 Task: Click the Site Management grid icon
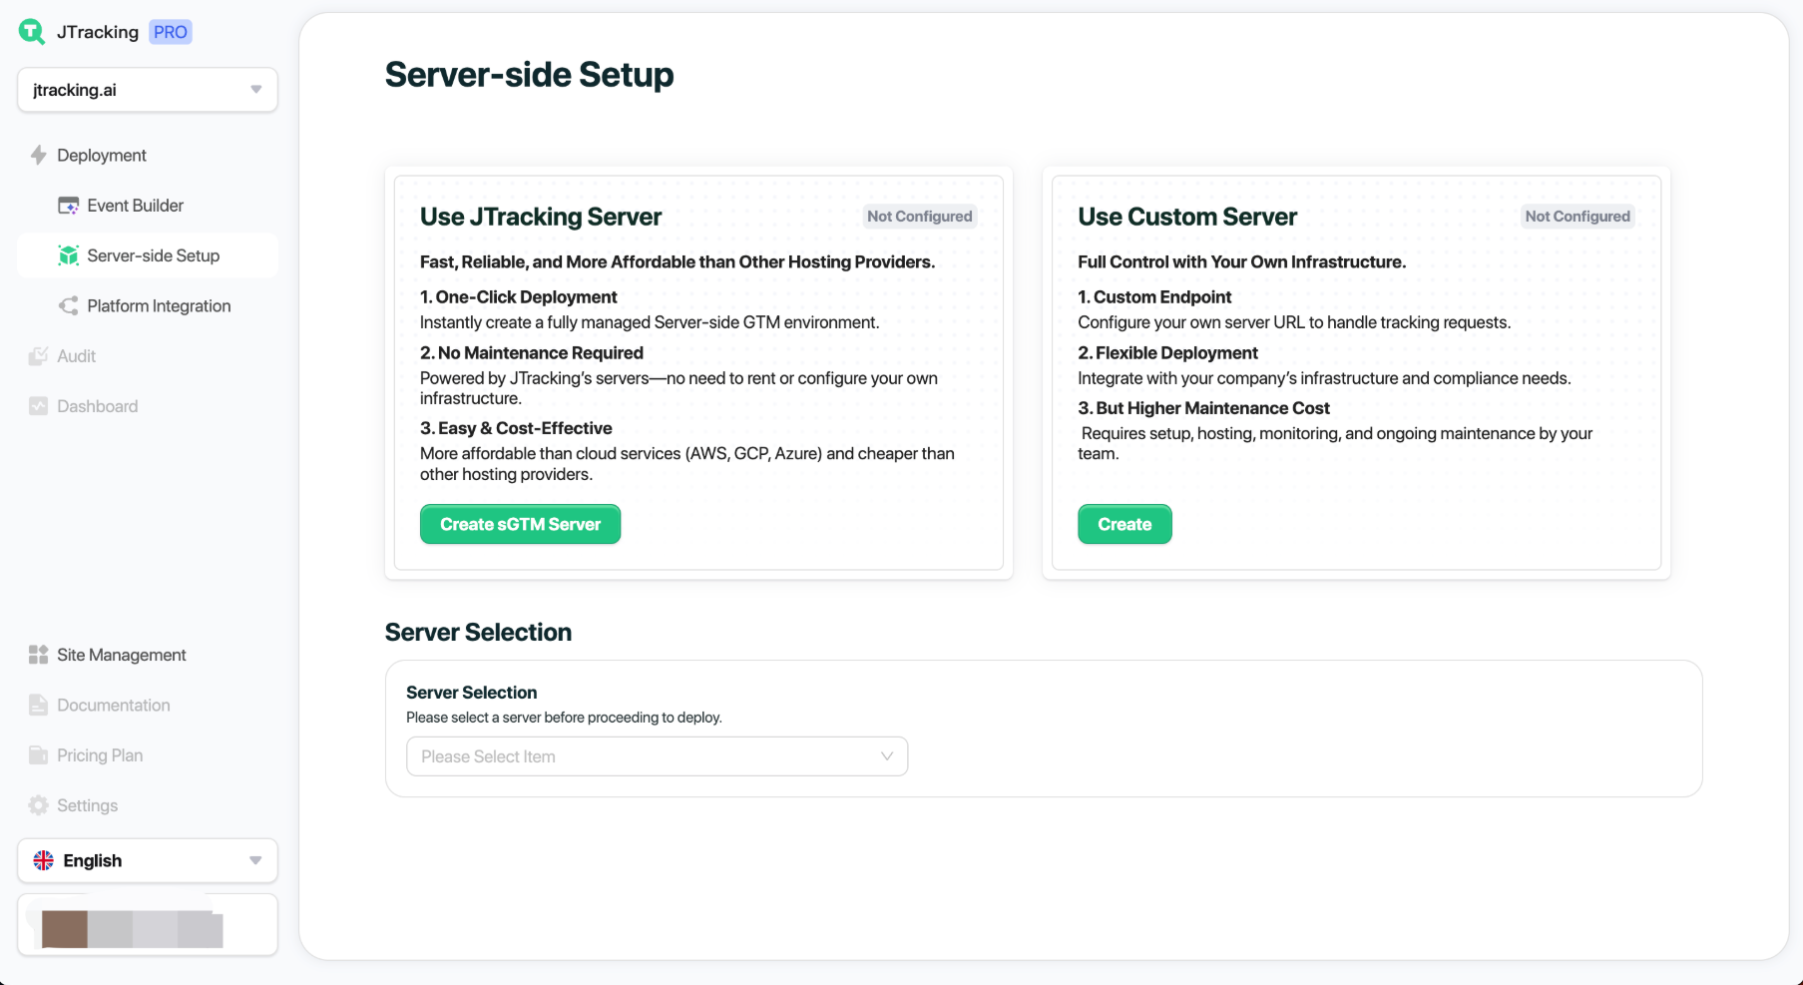[x=39, y=655]
